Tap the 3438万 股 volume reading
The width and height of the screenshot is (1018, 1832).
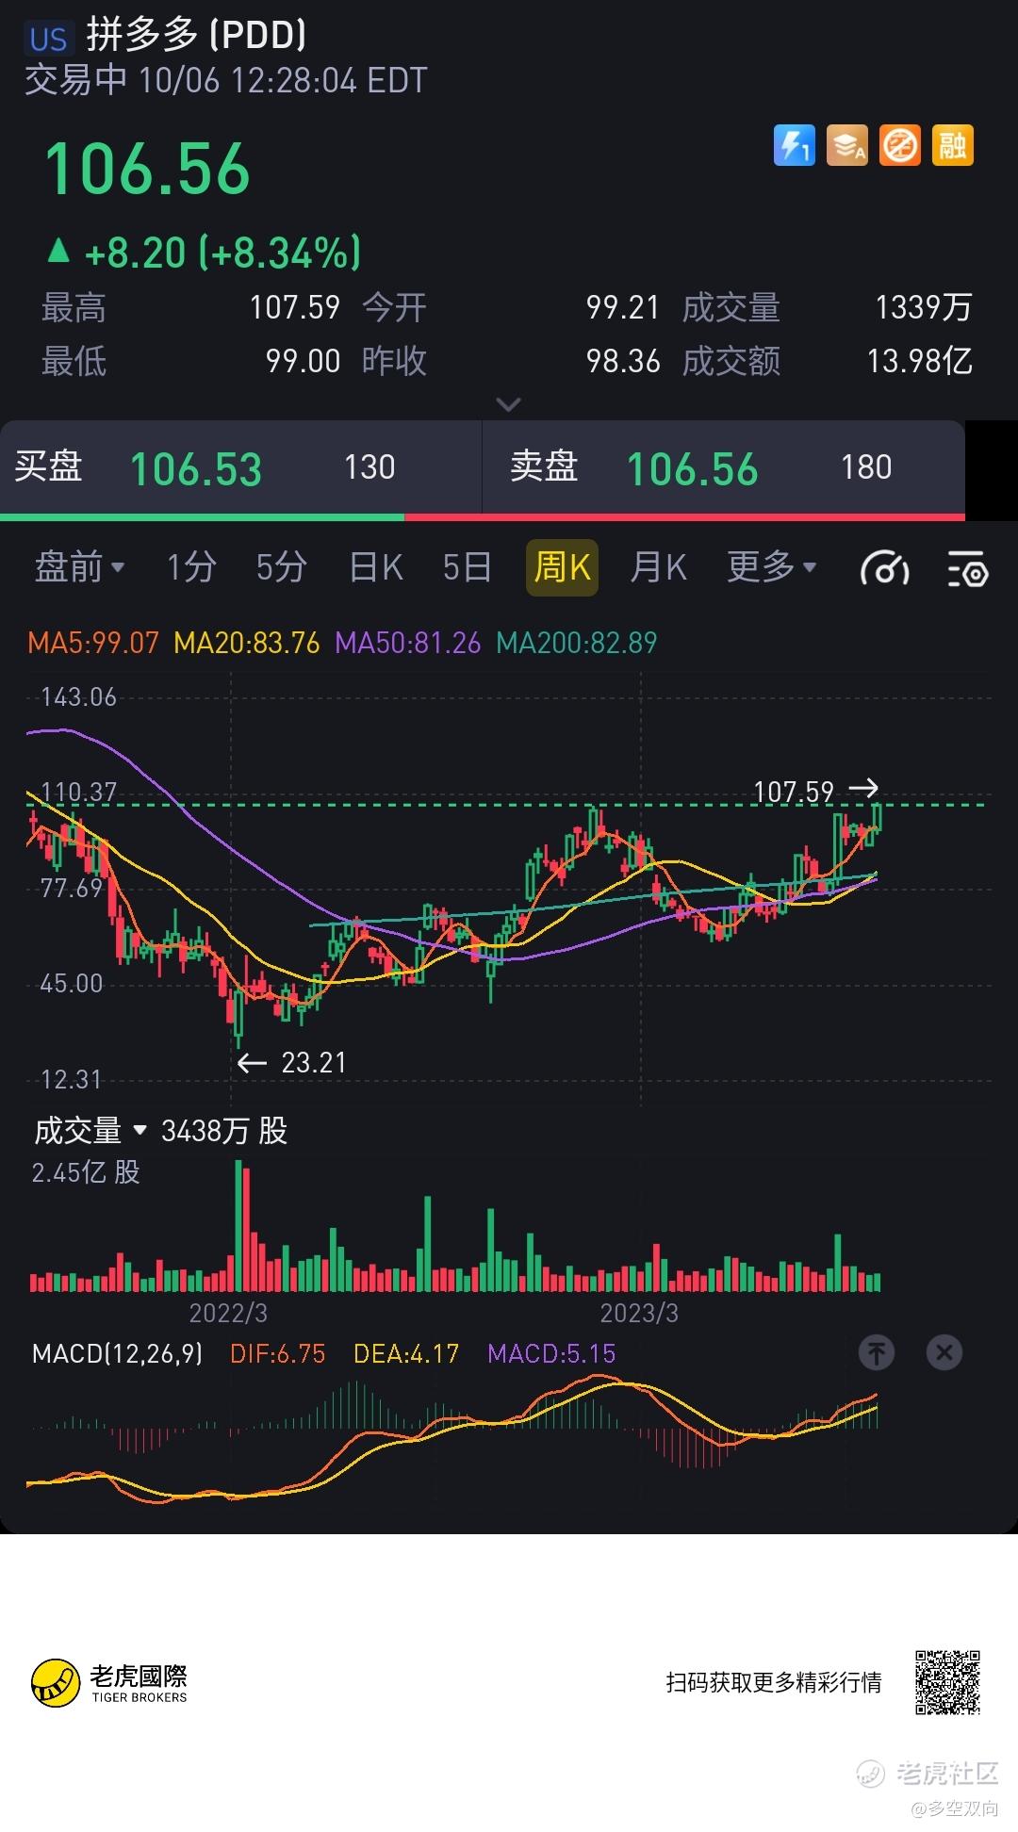click(x=224, y=1130)
